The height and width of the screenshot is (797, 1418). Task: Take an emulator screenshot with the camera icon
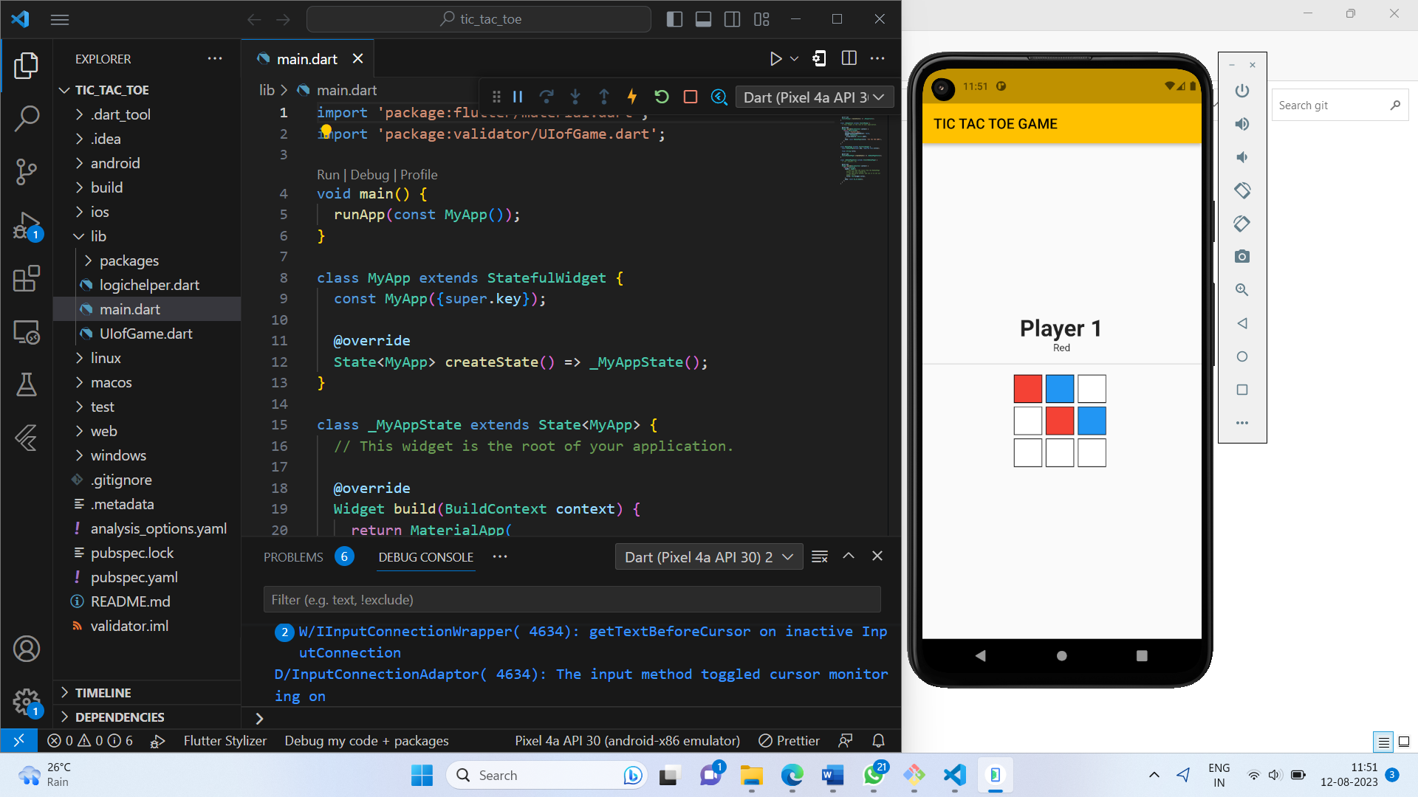point(1241,256)
